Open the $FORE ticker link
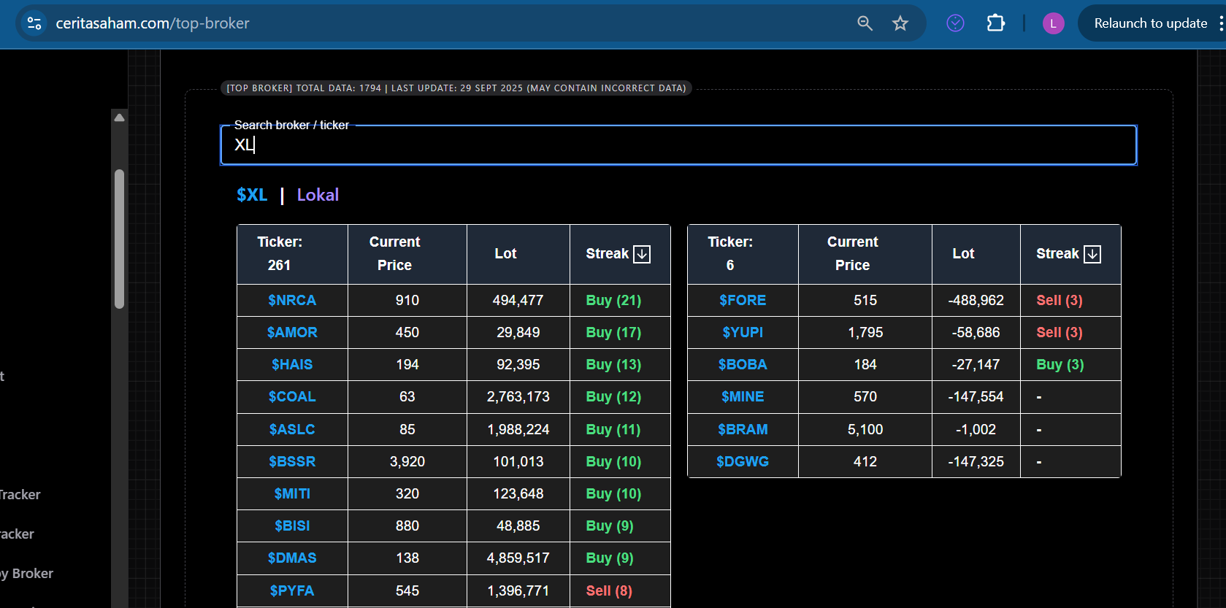 (x=743, y=300)
